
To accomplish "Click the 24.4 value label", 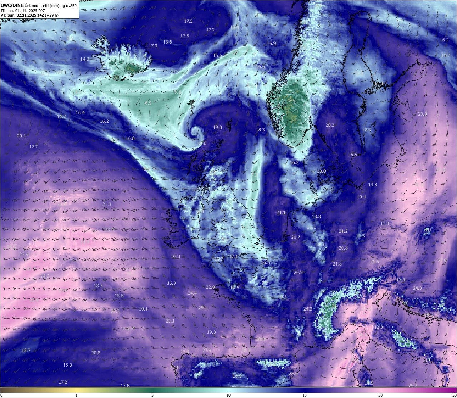I will coord(192,293).
